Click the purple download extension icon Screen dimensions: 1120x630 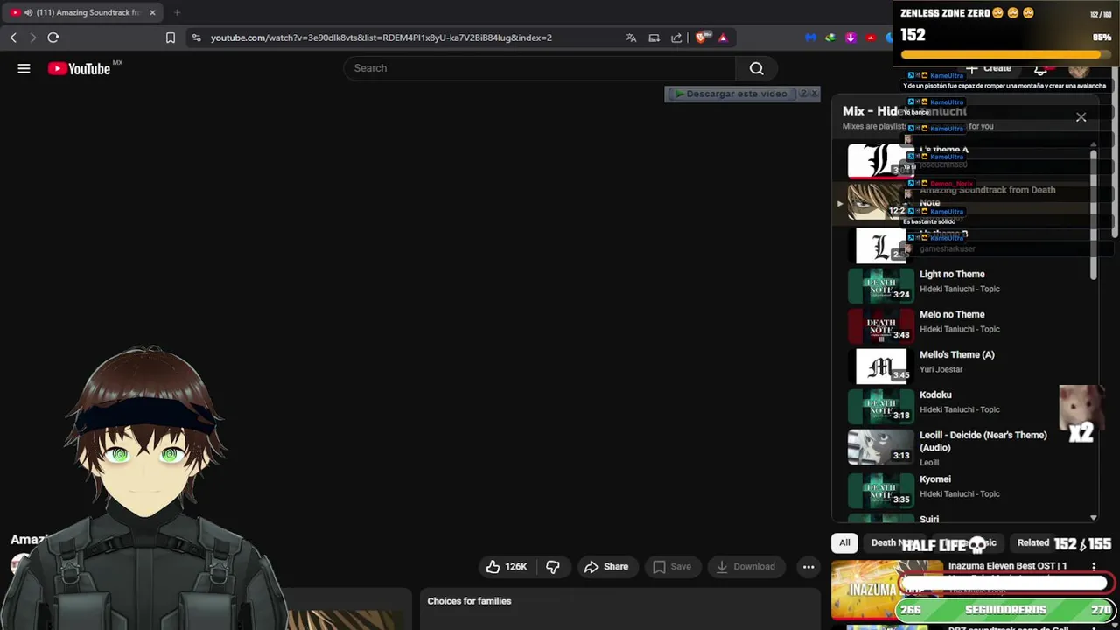pyautogui.click(x=850, y=38)
